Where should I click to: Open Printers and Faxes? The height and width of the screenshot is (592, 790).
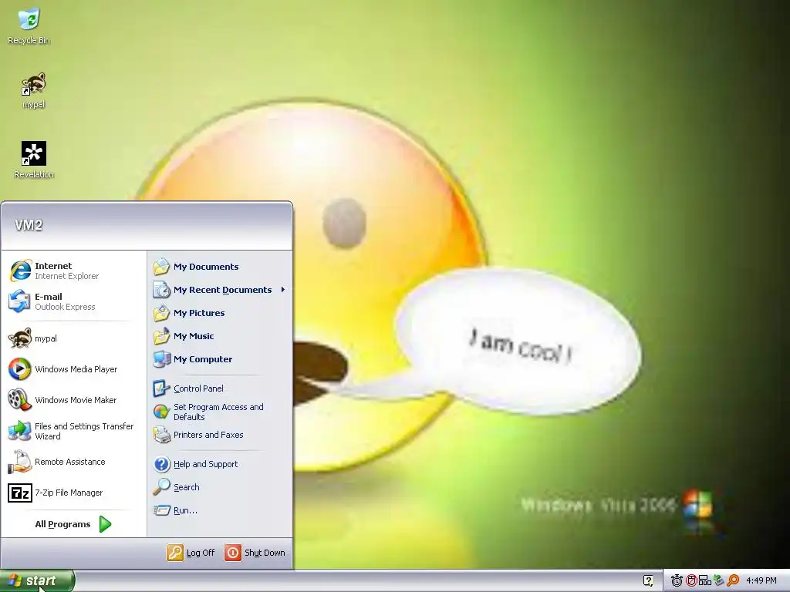[220, 435]
